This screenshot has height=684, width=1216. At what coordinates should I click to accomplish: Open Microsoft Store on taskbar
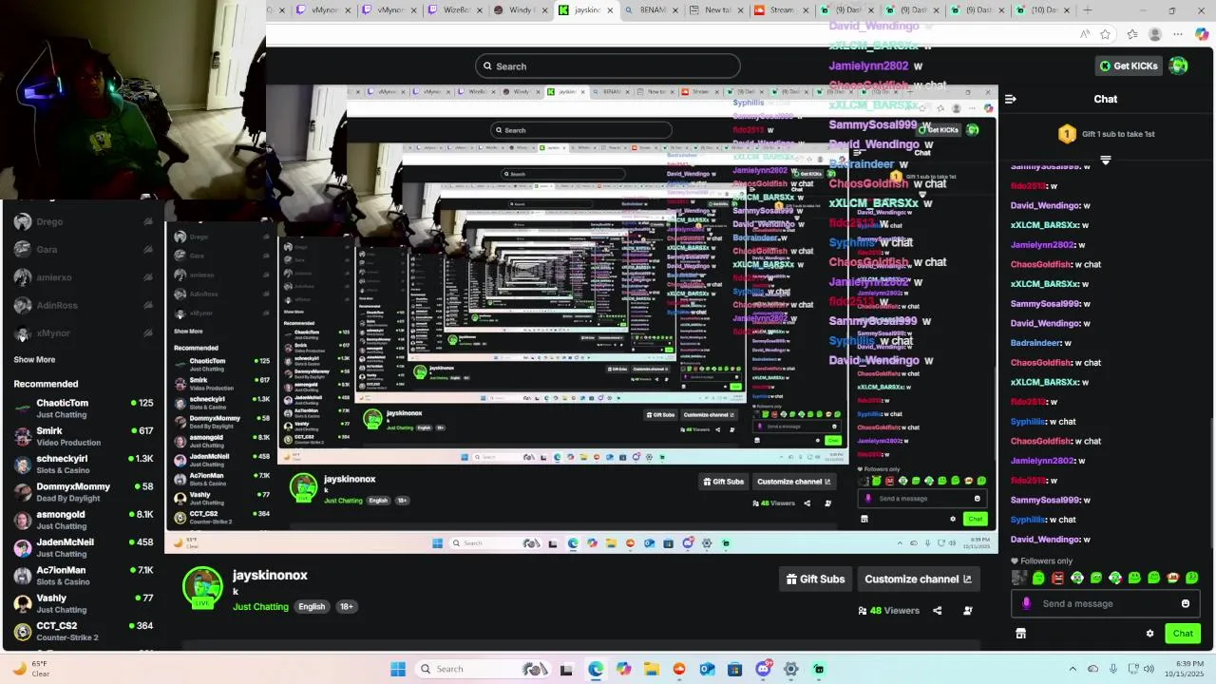tap(734, 669)
